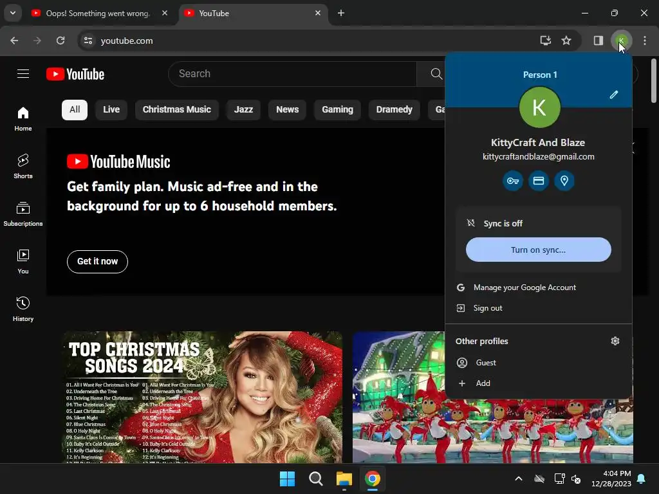The height and width of the screenshot is (494, 659).
Task: Open Home in YouTube sidebar
Action: pos(23,119)
